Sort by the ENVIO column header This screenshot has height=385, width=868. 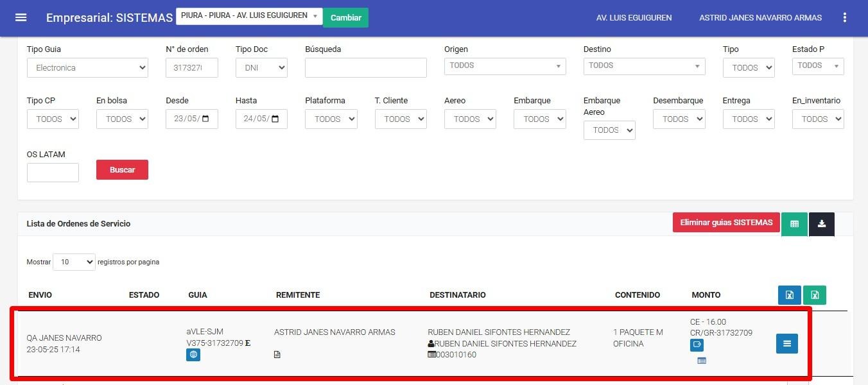(x=40, y=295)
